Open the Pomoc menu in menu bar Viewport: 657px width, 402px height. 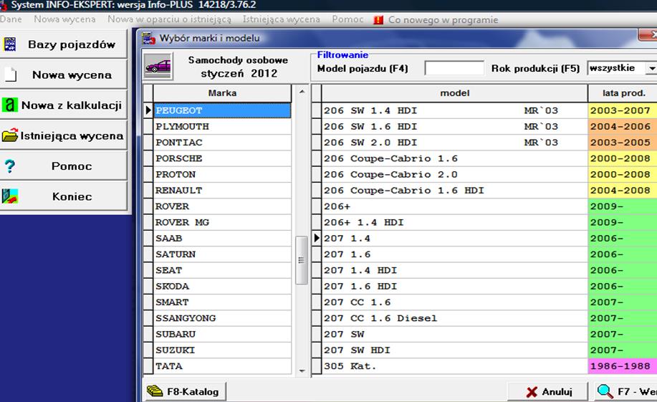[x=347, y=19]
